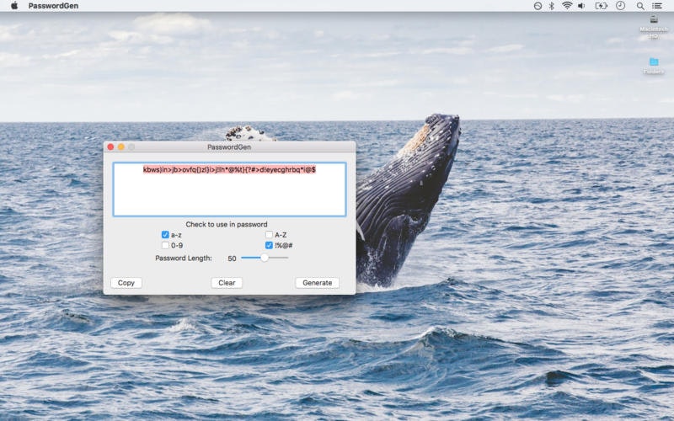This screenshot has width=674, height=421.
Task: Open the PasswordGen menu bar item
Action: 53,6
